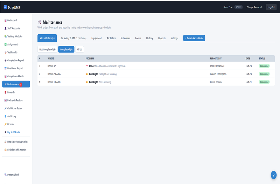Click Completed status badge for Room 32
The image size is (280, 184).
pyautogui.click(x=264, y=66)
